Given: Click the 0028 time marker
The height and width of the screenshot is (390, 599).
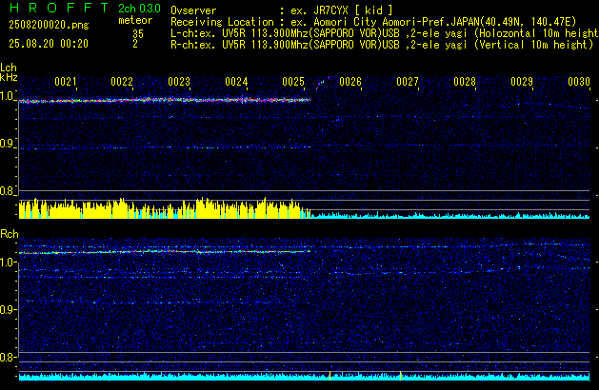Looking at the screenshot, I should pyautogui.click(x=465, y=82).
